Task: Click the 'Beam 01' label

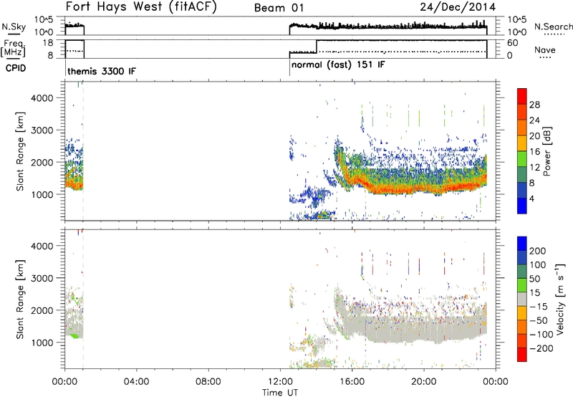Action: coord(279,8)
